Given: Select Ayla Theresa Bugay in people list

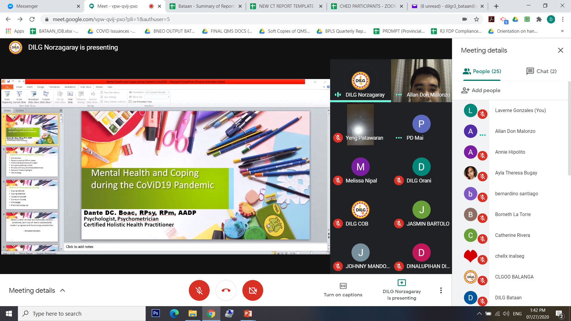Looking at the screenshot, I should coord(516,173).
